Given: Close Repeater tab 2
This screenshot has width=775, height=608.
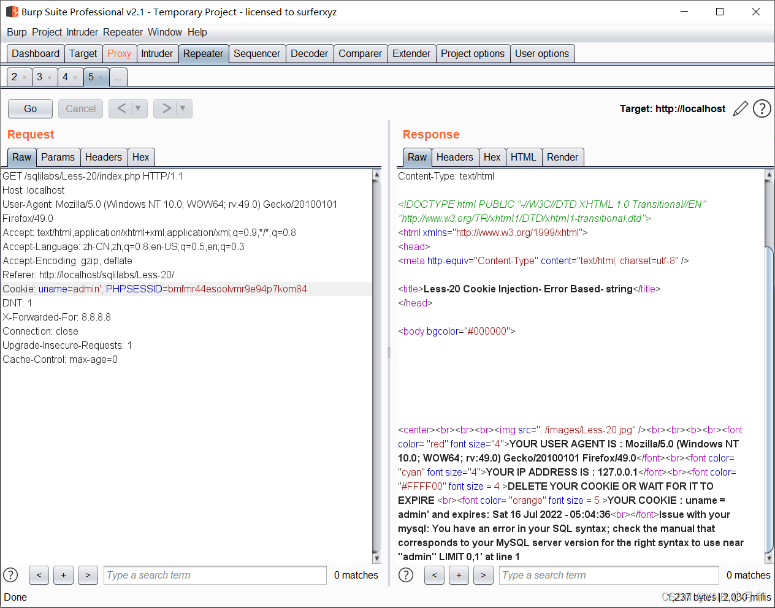Looking at the screenshot, I should click(x=24, y=78).
